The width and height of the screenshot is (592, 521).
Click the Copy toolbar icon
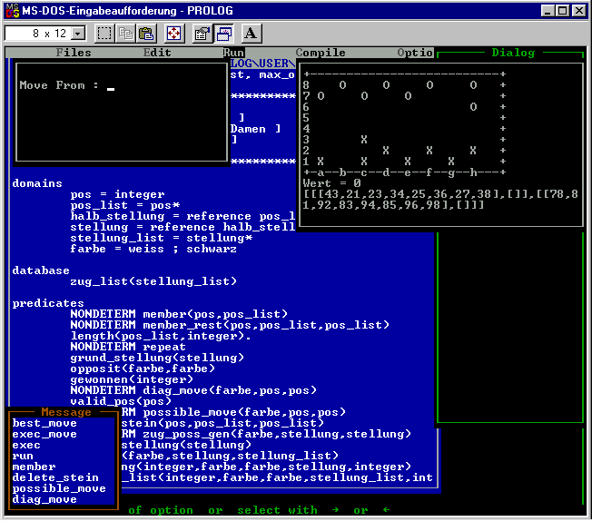pos(125,34)
